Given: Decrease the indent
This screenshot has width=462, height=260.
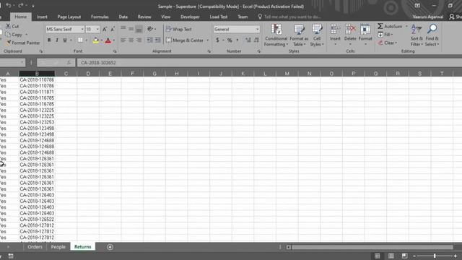Looking at the screenshot, I should [149, 40].
